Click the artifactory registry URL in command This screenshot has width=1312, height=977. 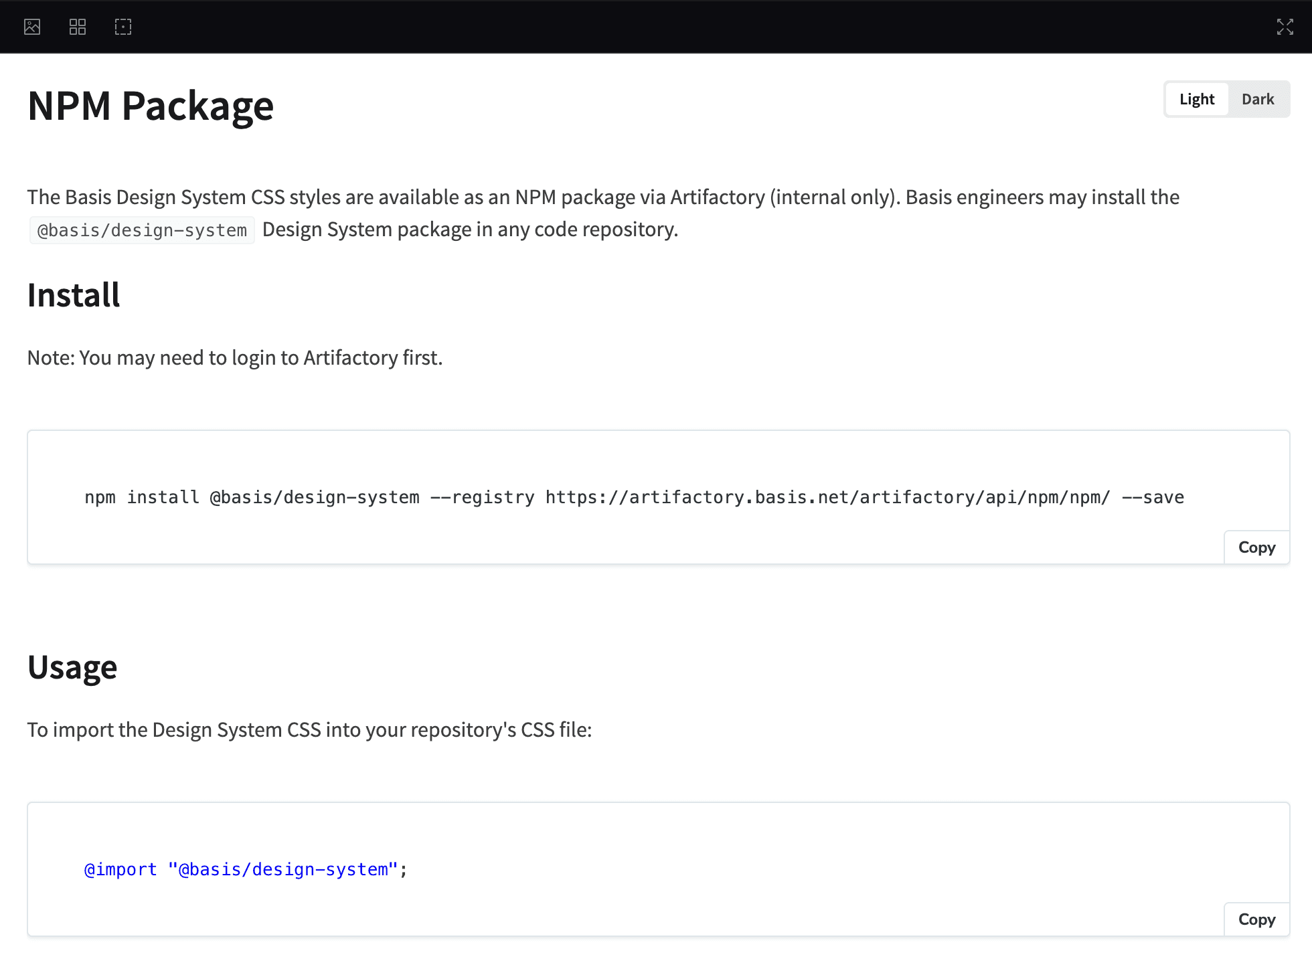(827, 497)
